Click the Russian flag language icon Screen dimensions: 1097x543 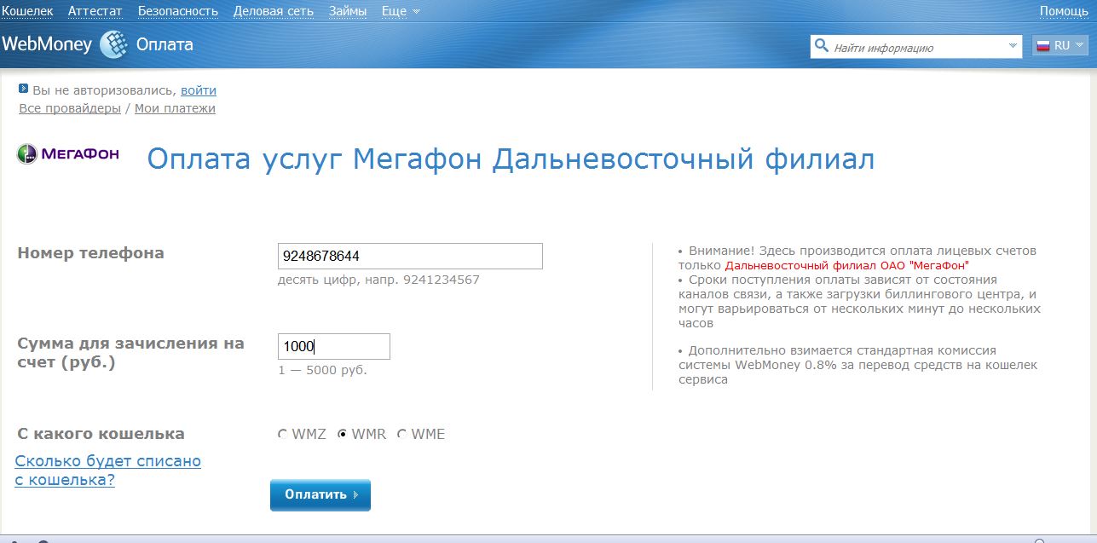point(1042,45)
